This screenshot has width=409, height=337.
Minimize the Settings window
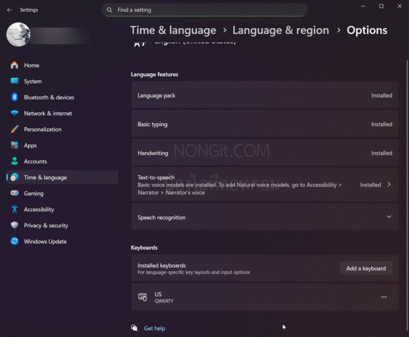point(363,6)
